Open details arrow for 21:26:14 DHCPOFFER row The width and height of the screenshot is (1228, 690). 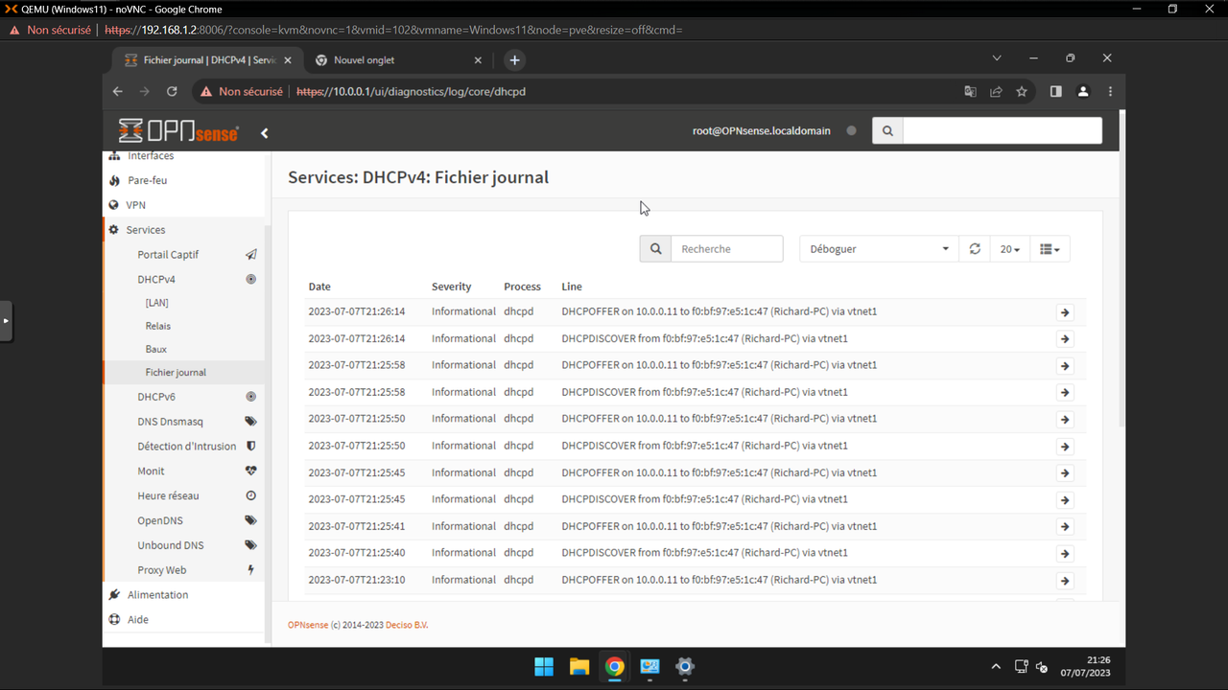[x=1065, y=312]
